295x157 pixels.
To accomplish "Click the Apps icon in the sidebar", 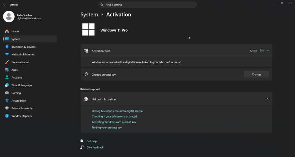I will pyautogui.click(x=7, y=70).
